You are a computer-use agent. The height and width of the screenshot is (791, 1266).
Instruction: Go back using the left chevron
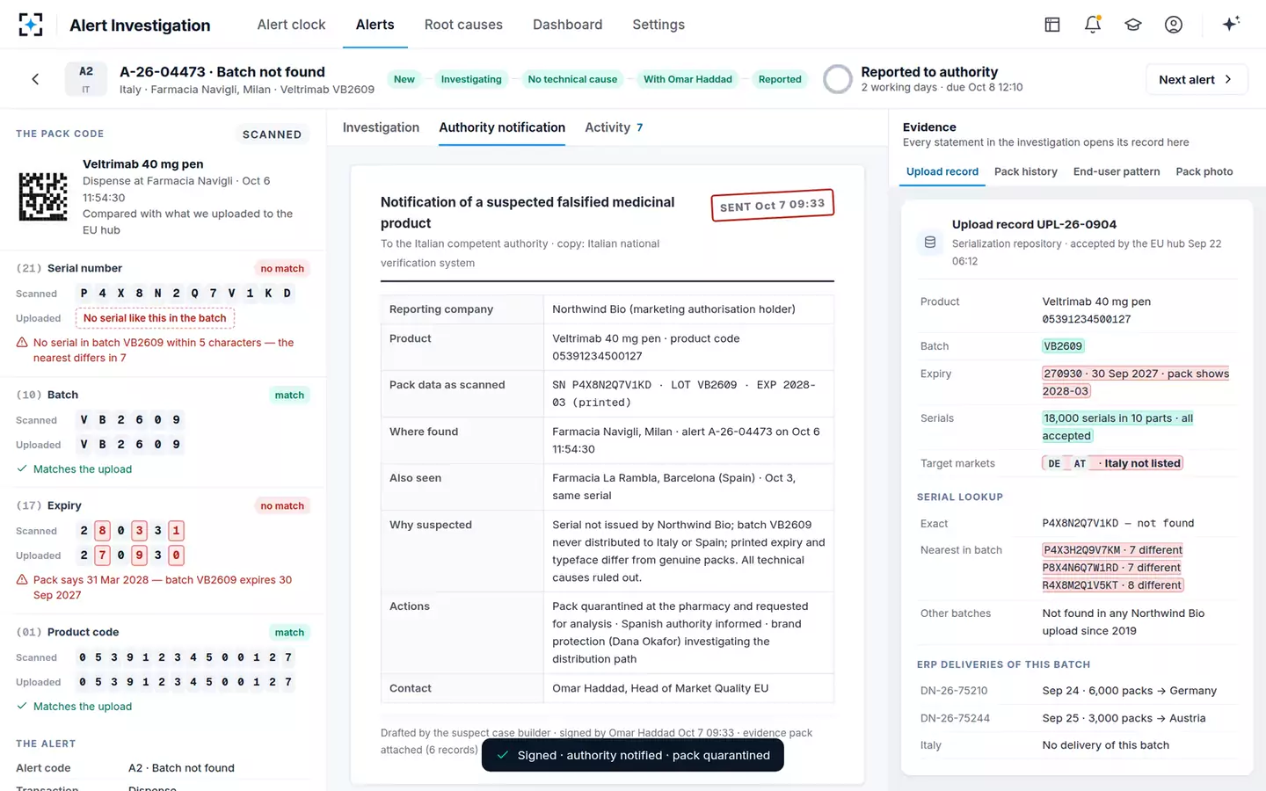[35, 79]
